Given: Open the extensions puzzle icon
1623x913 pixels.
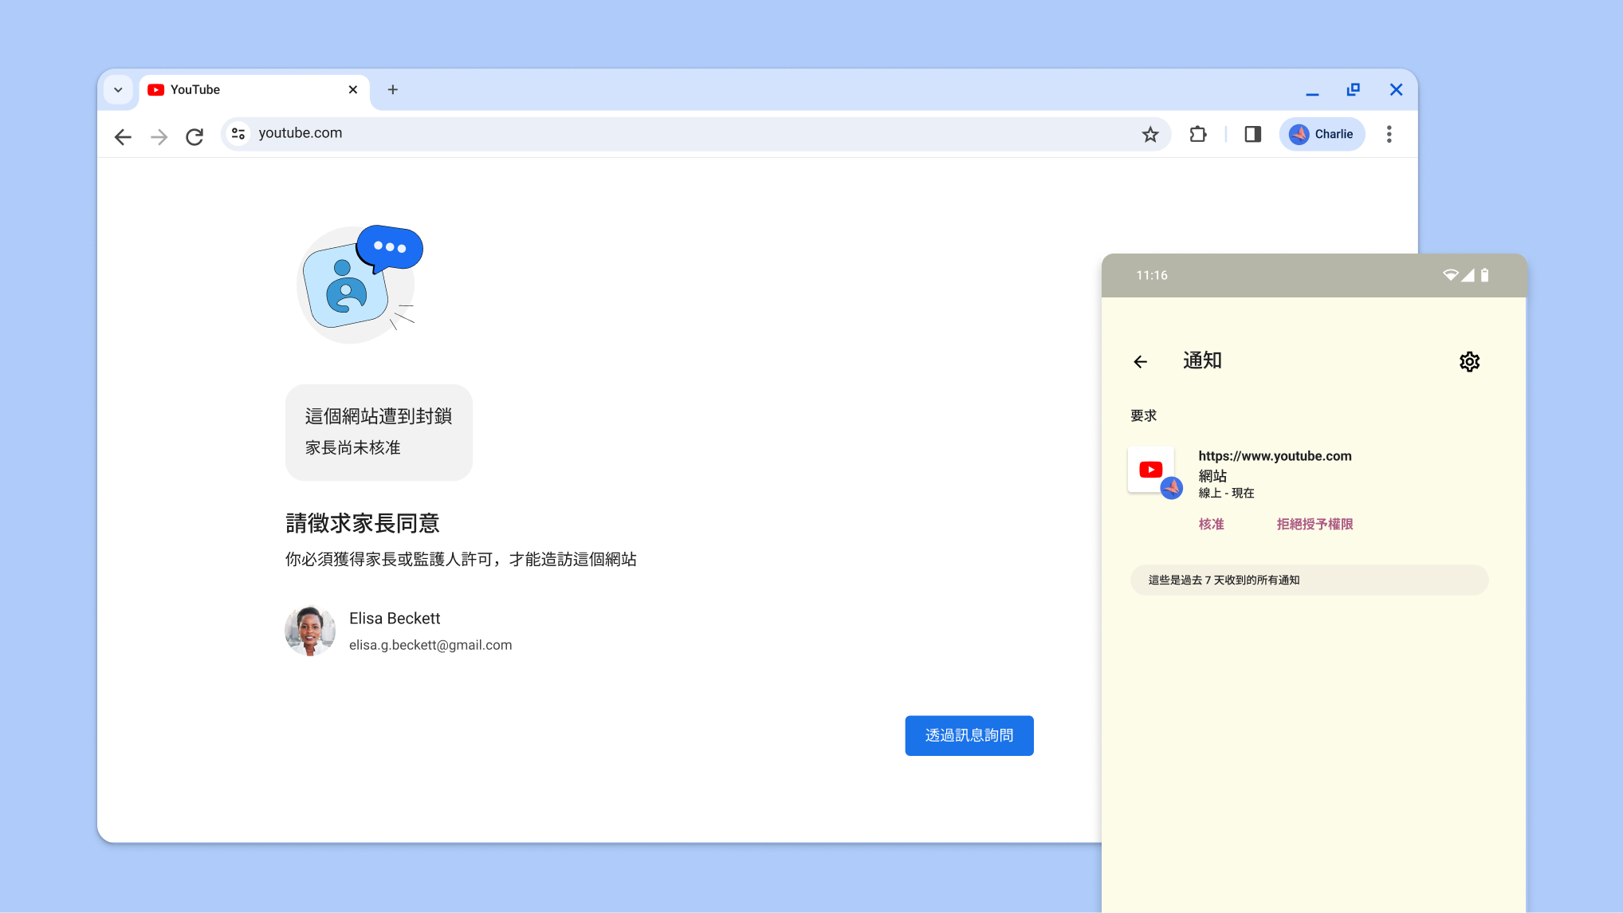Looking at the screenshot, I should pyautogui.click(x=1197, y=134).
